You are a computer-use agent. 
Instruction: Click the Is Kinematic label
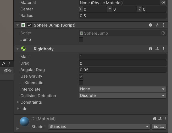(32, 83)
